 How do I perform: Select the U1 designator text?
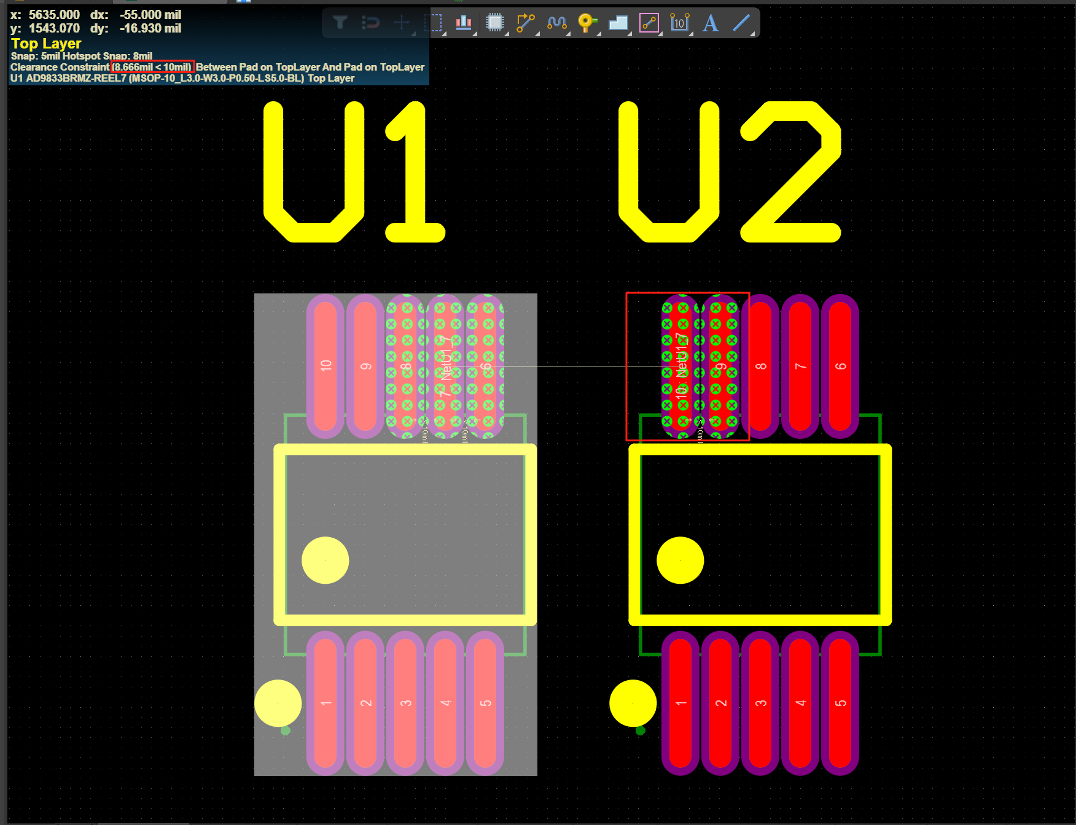tap(354, 172)
